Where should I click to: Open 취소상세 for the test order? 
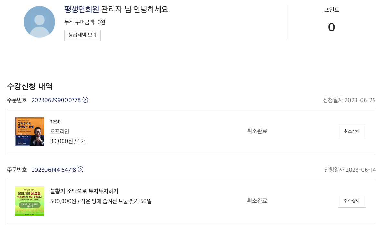pos(352,131)
